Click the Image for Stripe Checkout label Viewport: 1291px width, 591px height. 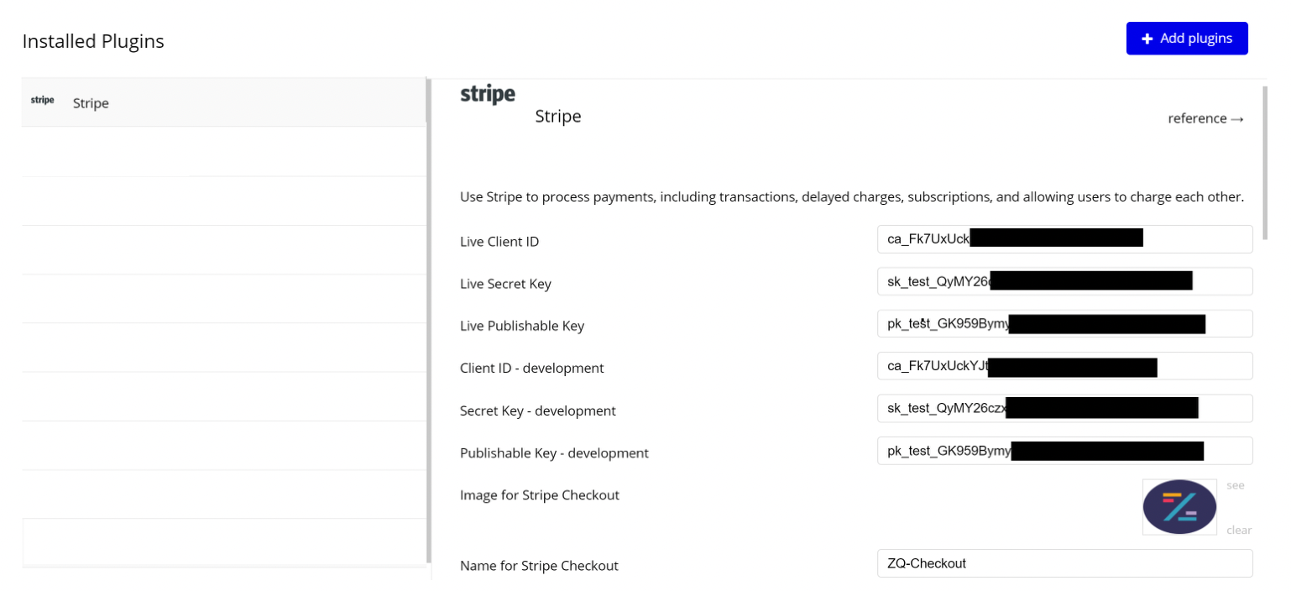point(540,495)
